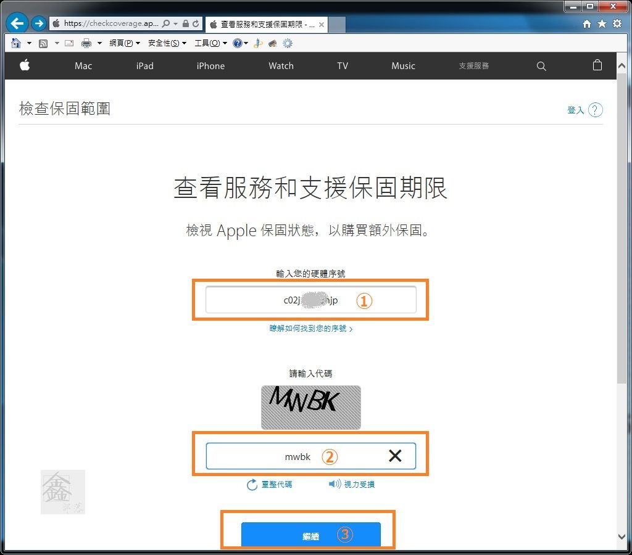Close the 查看服務和支援保固期限 tab
632x555 pixels.
pos(321,25)
